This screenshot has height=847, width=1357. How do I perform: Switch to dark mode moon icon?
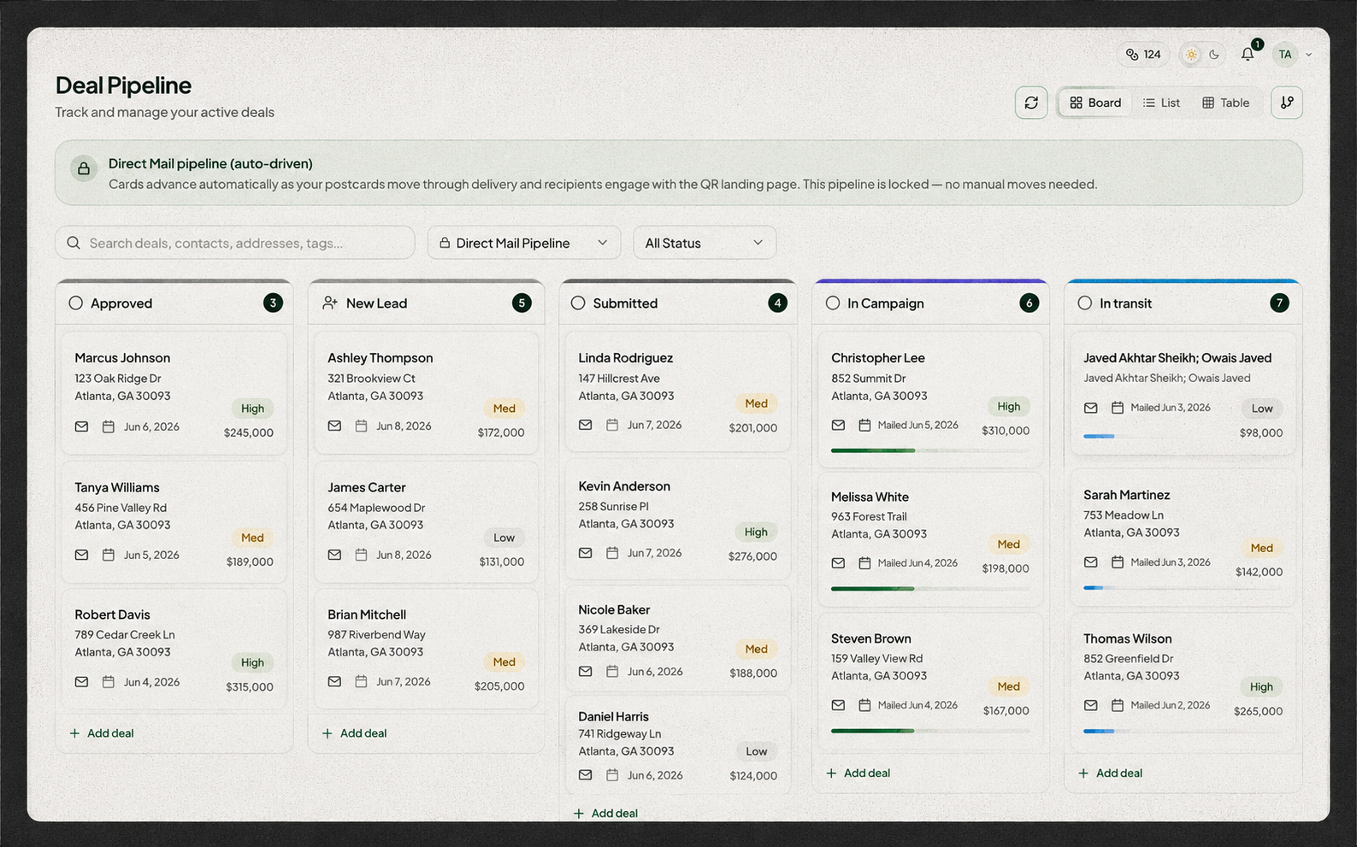(1214, 55)
